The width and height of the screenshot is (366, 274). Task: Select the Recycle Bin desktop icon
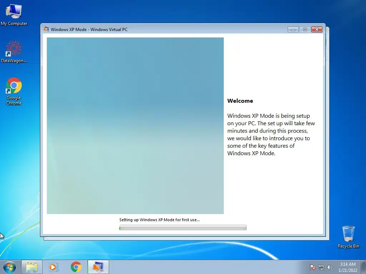click(348, 237)
